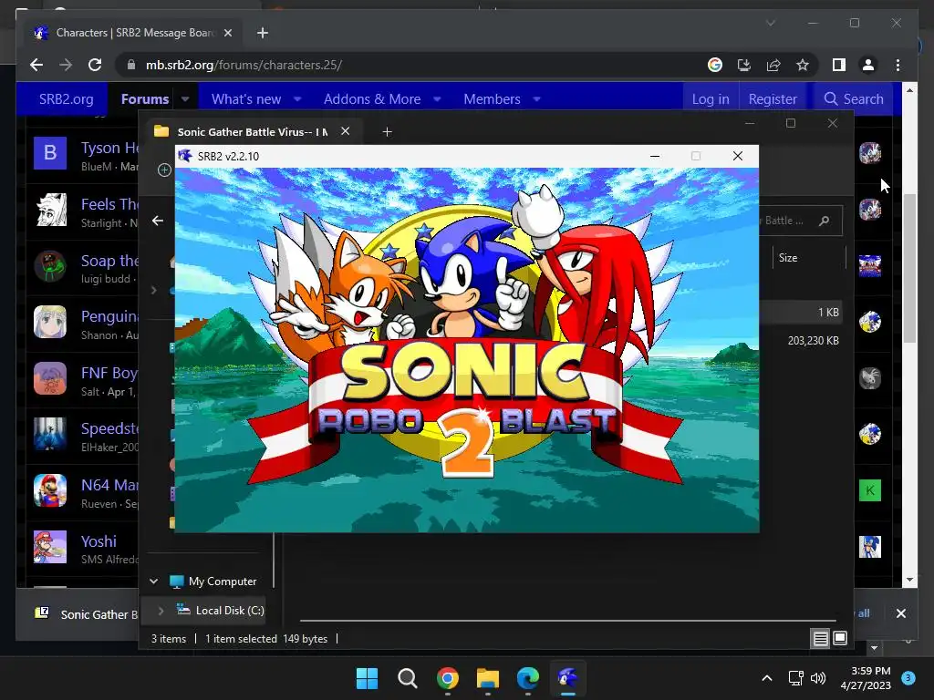Image resolution: width=934 pixels, height=700 pixels.
Task: Expand the Forums dropdown arrow
Action: pos(185,98)
